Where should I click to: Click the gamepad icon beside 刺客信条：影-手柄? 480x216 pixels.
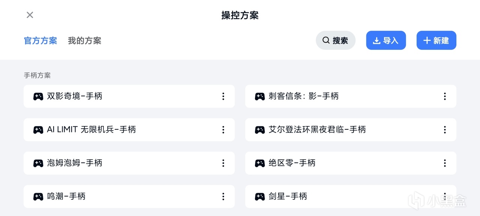pos(260,96)
